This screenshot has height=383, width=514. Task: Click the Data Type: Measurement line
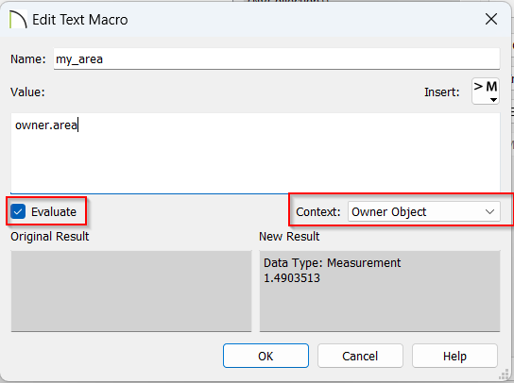click(332, 263)
